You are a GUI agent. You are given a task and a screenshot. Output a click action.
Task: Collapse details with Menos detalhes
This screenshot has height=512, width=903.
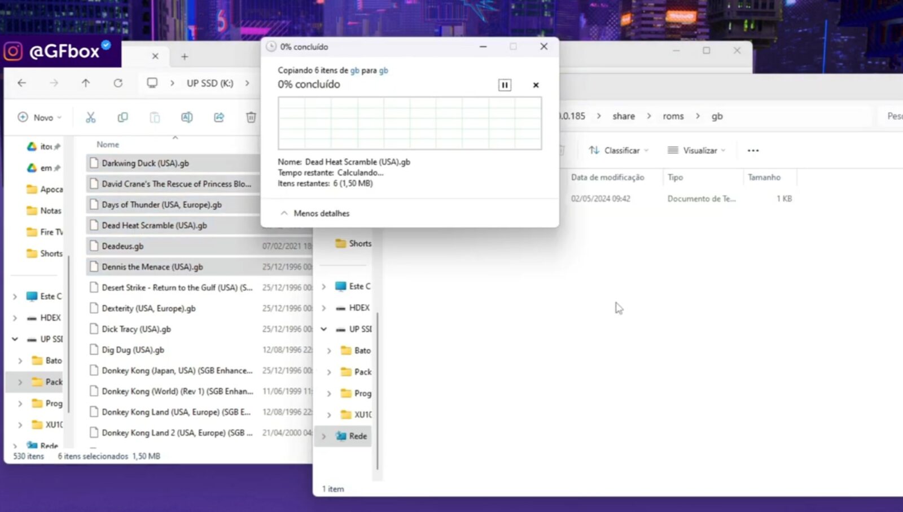[315, 213]
